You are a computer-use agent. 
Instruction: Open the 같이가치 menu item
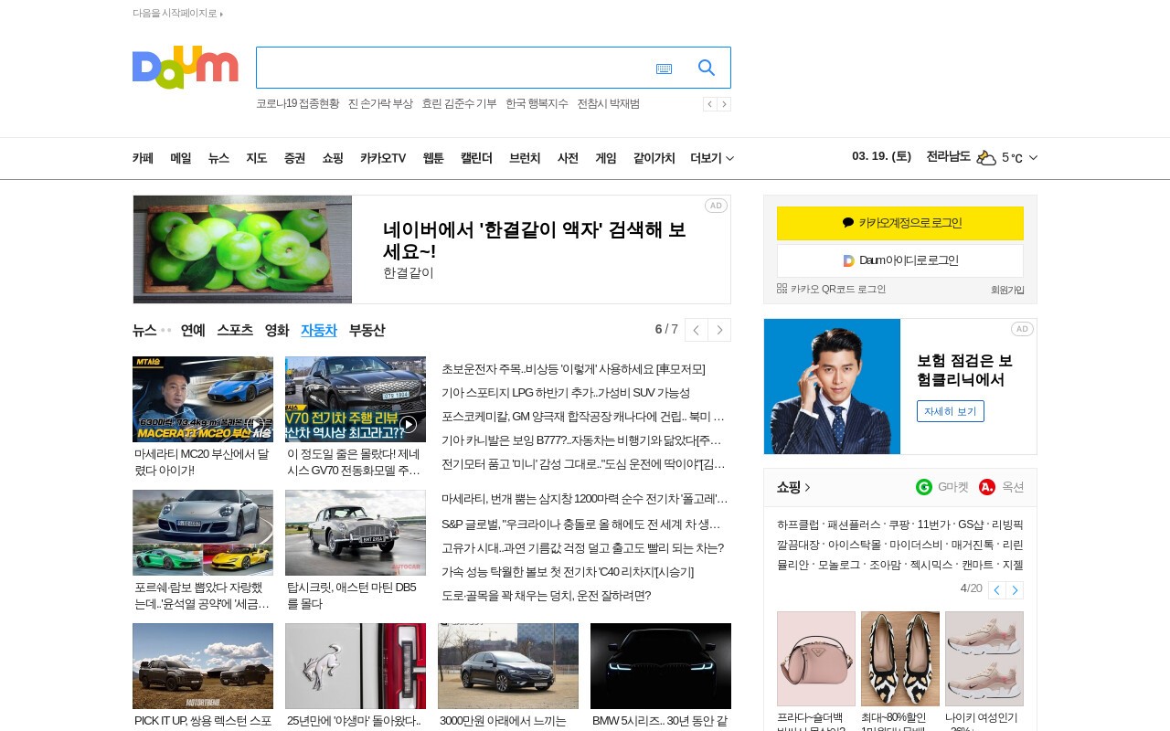tap(654, 158)
